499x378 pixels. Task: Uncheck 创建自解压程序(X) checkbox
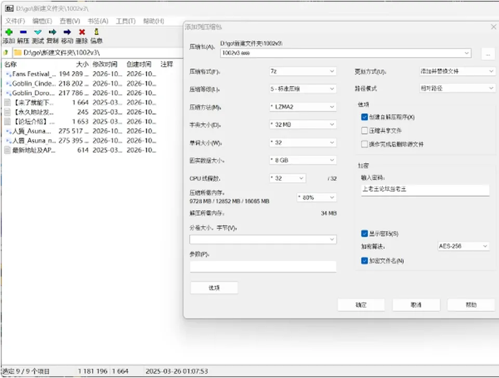(x=364, y=117)
